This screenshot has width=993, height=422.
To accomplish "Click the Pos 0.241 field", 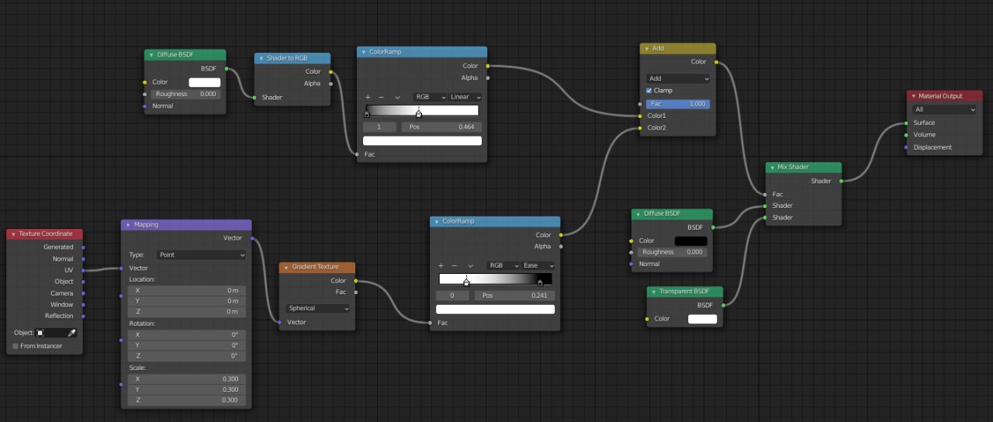I will (514, 296).
